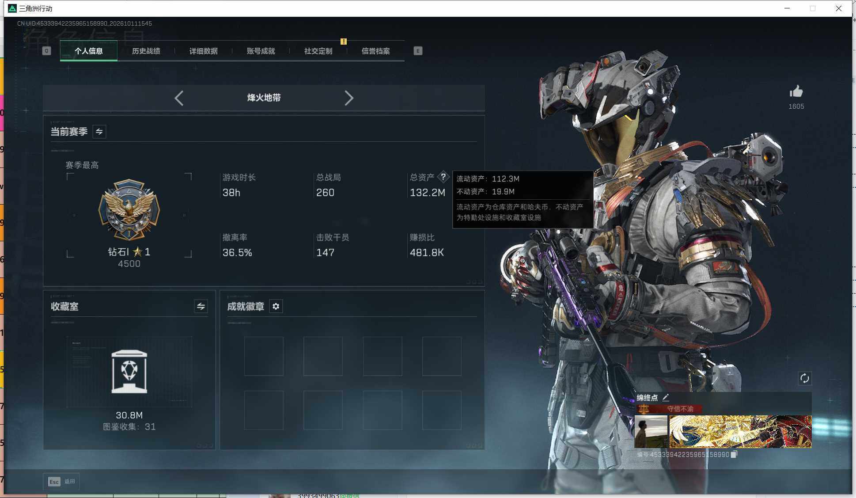Click the E key next-tab icon

tap(418, 51)
